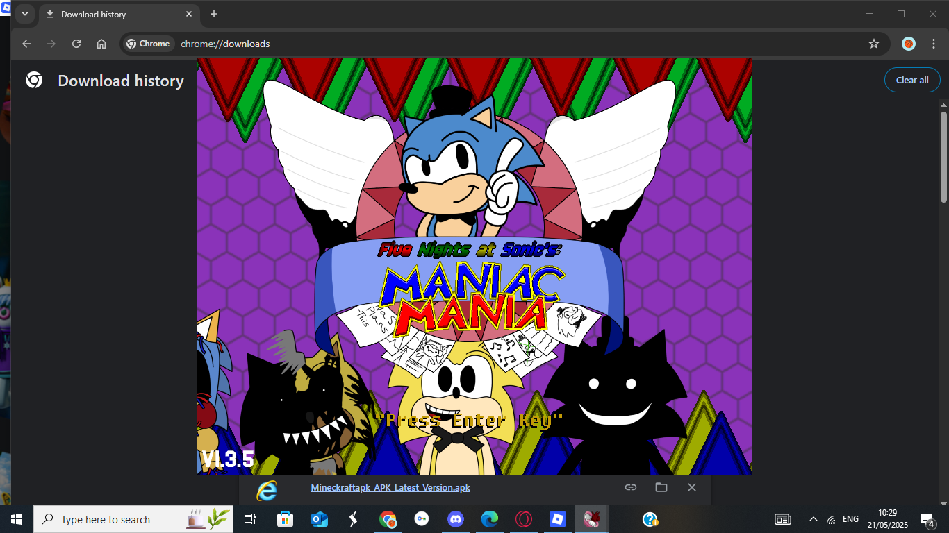Open the clock showing 10:29
This screenshot has width=949, height=533.
click(888, 519)
